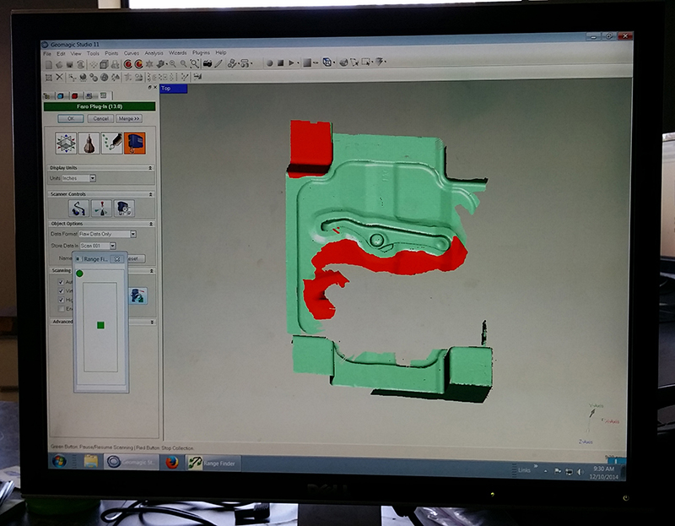675x526 pixels.
Task: Click the scanner settings gear icon
Action: [123, 207]
